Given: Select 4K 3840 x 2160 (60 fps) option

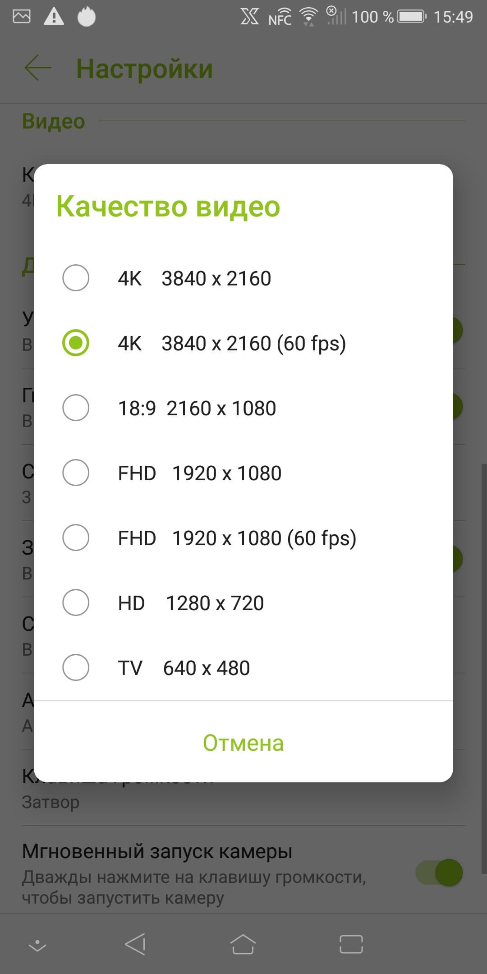Looking at the screenshot, I should coord(76,343).
